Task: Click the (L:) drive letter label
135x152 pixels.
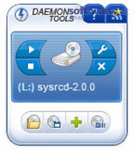Action: [26, 87]
